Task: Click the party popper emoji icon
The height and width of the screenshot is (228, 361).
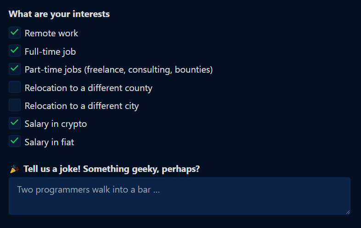Action: (15, 169)
